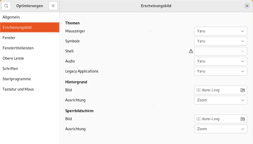253x144 pixels.
Task: Select Allgemein in the sidebar
Action: 11,17
